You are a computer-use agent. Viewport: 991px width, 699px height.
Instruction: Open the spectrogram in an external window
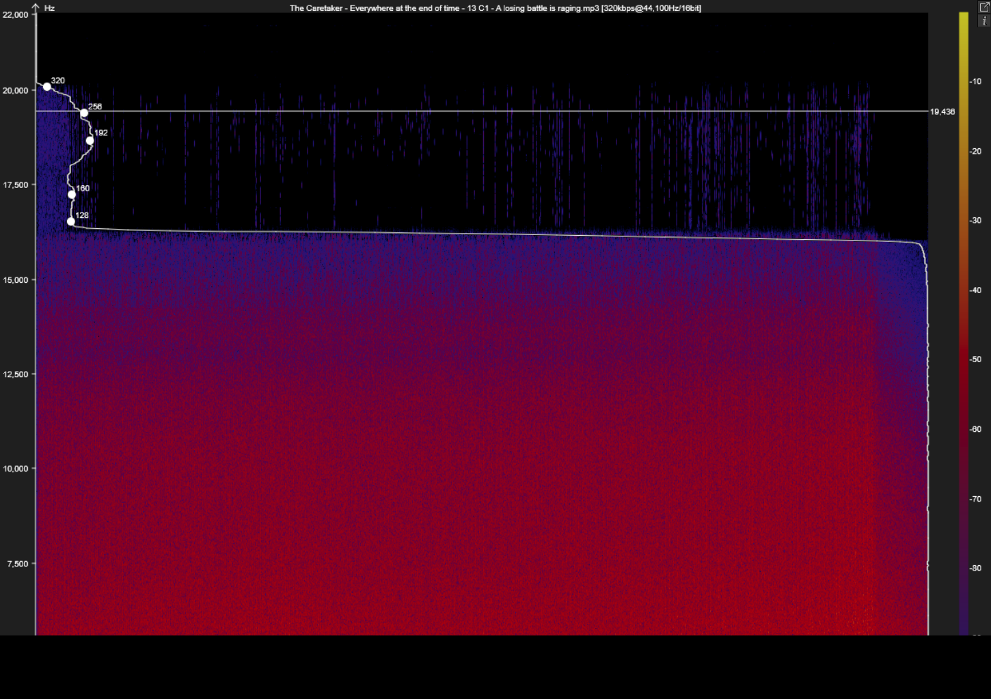click(x=984, y=7)
